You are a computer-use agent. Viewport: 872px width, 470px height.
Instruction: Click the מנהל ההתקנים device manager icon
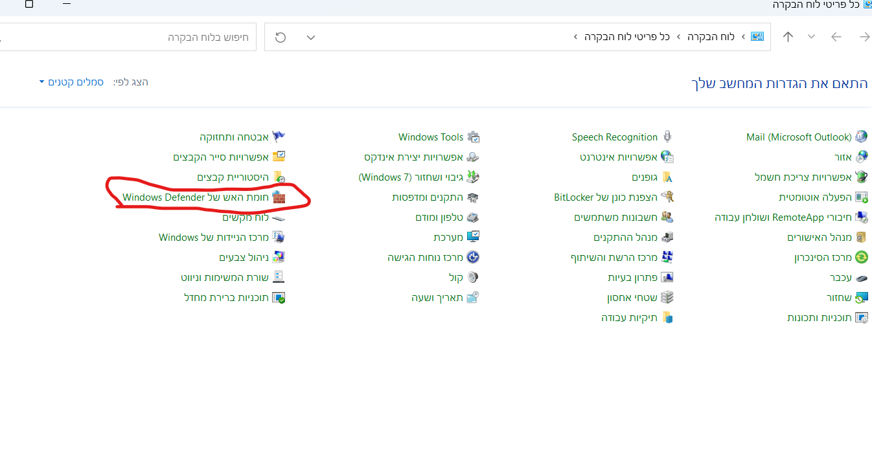[667, 237]
